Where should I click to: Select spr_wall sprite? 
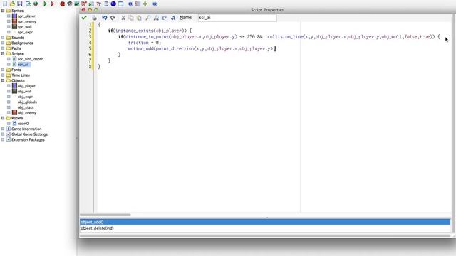(24, 27)
